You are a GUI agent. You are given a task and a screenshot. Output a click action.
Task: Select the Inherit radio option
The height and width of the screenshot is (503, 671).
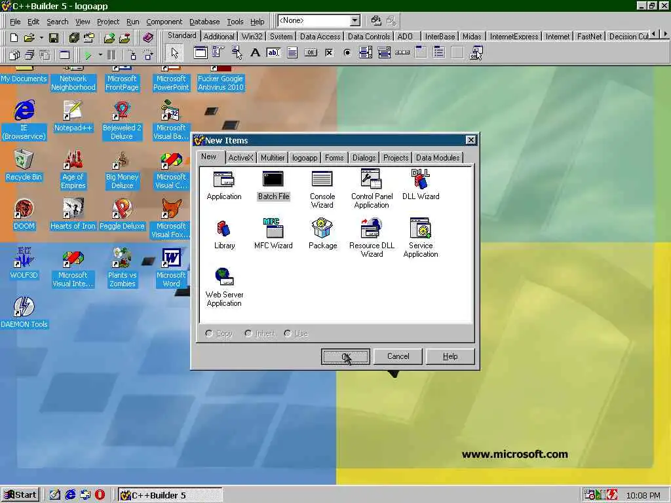[259, 333]
